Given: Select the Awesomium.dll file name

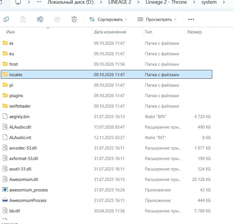Looking at the screenshot, I should click(x=24, y=179).
